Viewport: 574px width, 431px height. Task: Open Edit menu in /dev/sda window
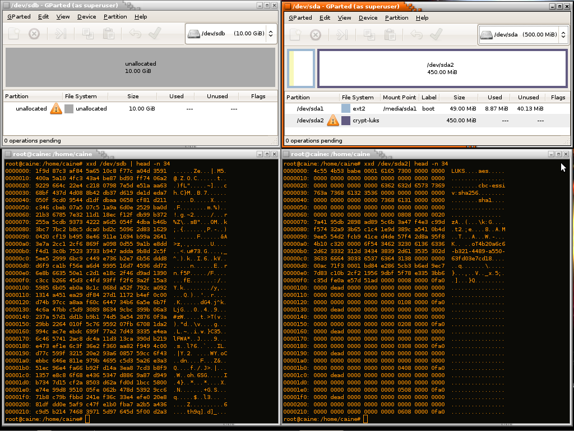(325, 17)
